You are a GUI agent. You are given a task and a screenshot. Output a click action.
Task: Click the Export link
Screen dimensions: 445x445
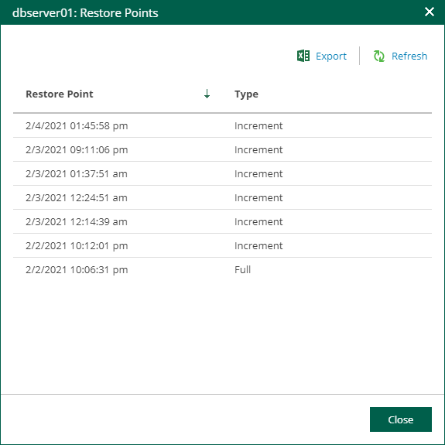331,56
